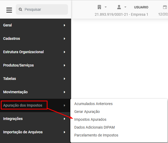
Task: Select Apuração dos Impostos menu item
Action: tap(23, 105)
